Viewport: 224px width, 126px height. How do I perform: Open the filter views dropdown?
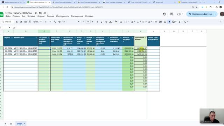(174, 22)
